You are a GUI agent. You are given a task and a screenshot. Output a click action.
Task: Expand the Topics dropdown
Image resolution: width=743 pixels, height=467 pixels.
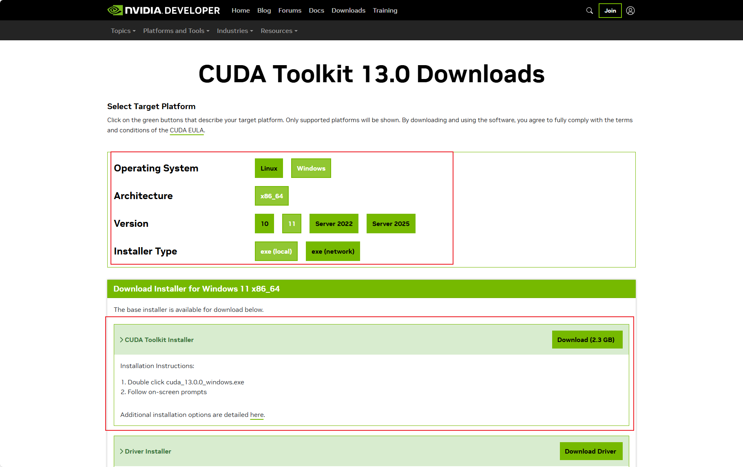tap(123, 31)
